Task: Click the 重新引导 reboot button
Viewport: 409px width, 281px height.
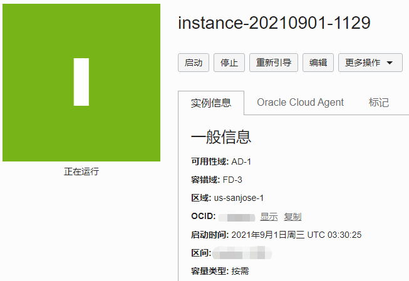Action: pyautogui.click(x=274, y=63)
